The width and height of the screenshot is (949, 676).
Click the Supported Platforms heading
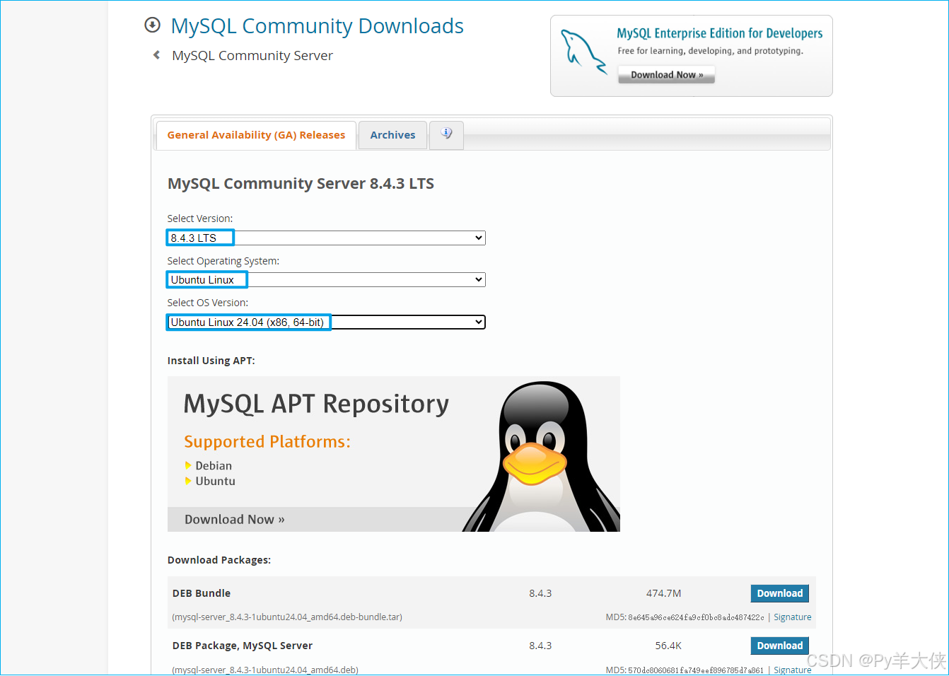(x=267, y=442)
